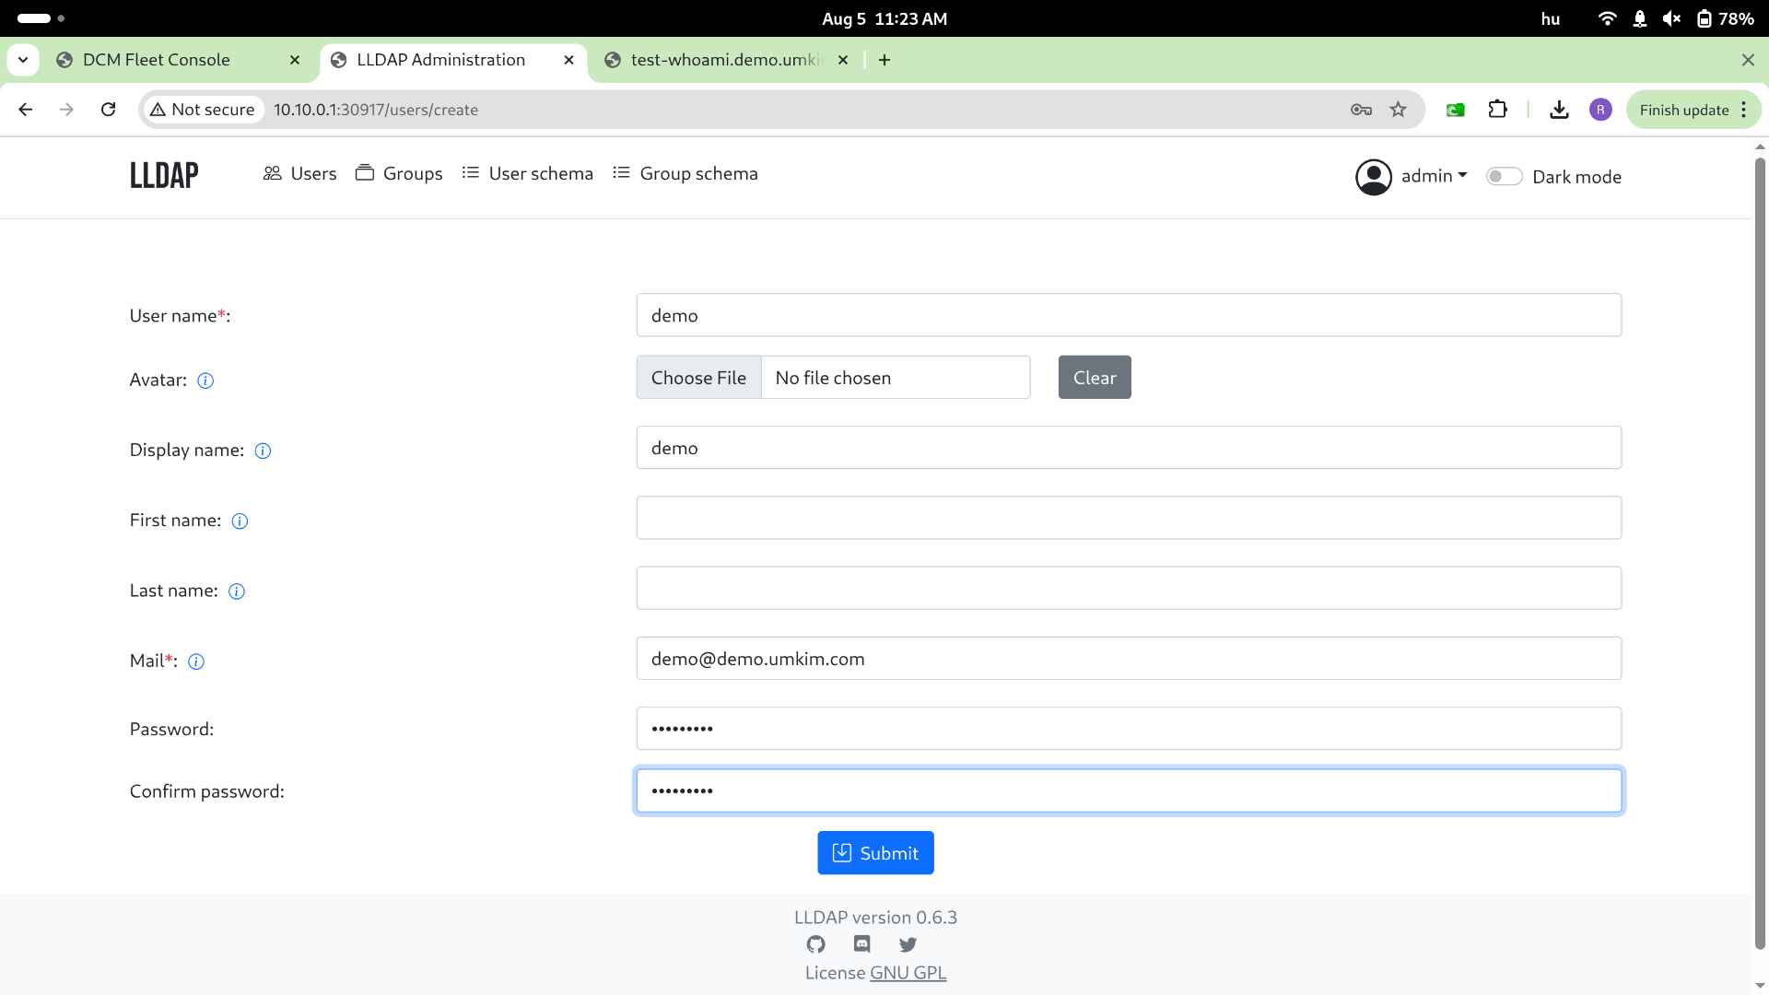
Task: Clear the chosen avatar file
Action: (x=1095, y=378)
